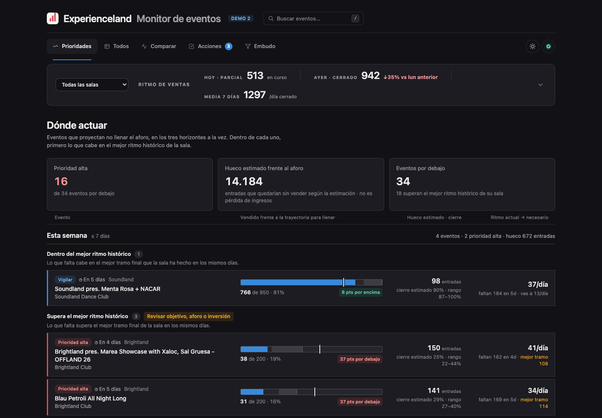Click the ↓35% vs lun anterior indicator
The height and width of the screenshot is (418, 602).
[411, 77]
